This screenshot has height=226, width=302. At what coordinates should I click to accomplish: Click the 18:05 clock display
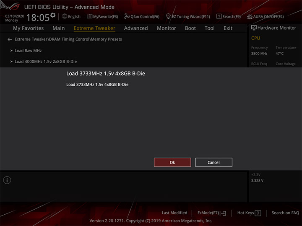38,18
